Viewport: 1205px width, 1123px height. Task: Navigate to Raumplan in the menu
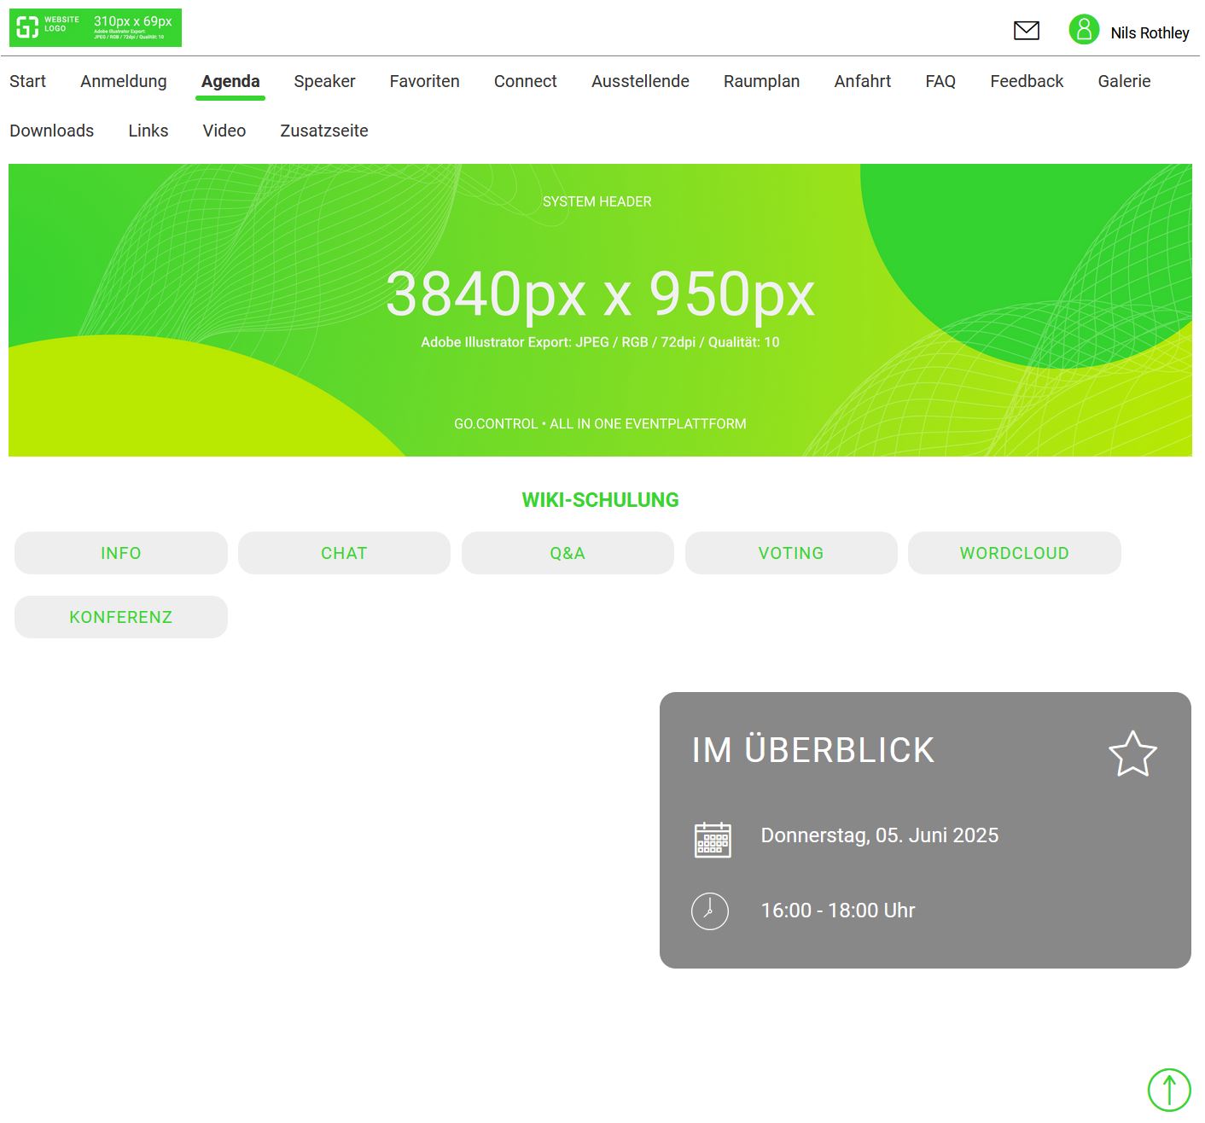[761, 81]
